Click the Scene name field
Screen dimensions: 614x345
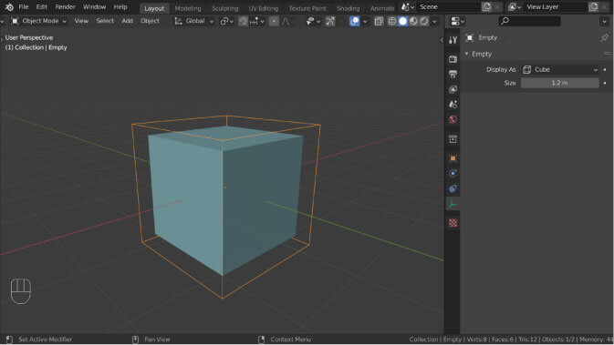pyautogui.click(x=448, y=7)
